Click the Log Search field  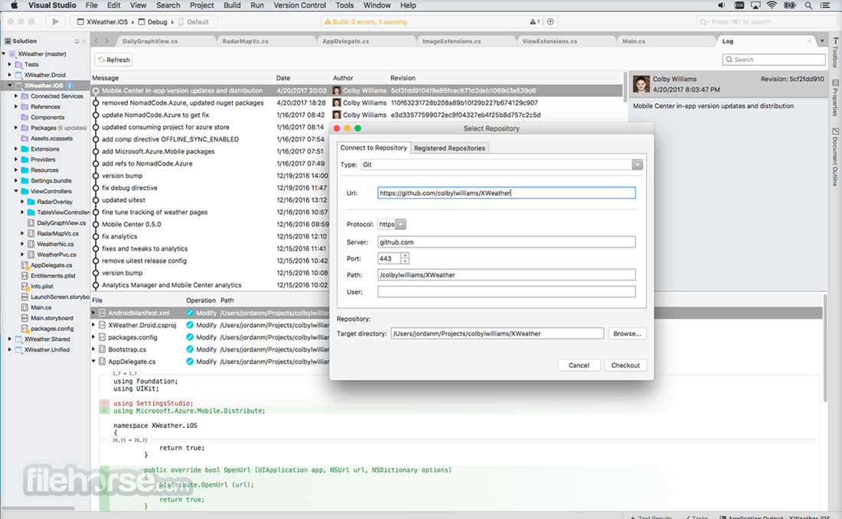(x=774, y=60)
